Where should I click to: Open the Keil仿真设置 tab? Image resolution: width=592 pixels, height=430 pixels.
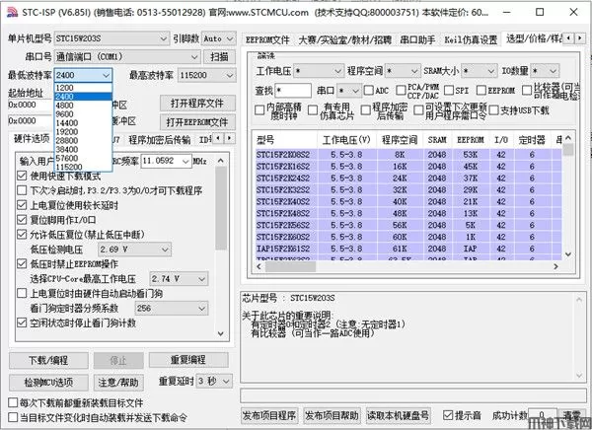pos(471,39)
